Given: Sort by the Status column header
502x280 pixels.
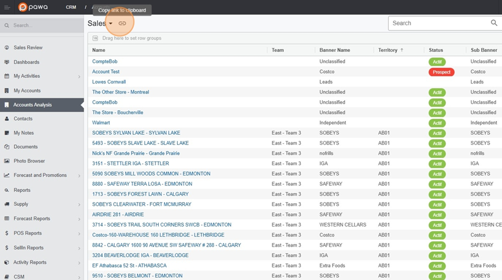Looking at the screenshot, I should [x=436, y=50].
